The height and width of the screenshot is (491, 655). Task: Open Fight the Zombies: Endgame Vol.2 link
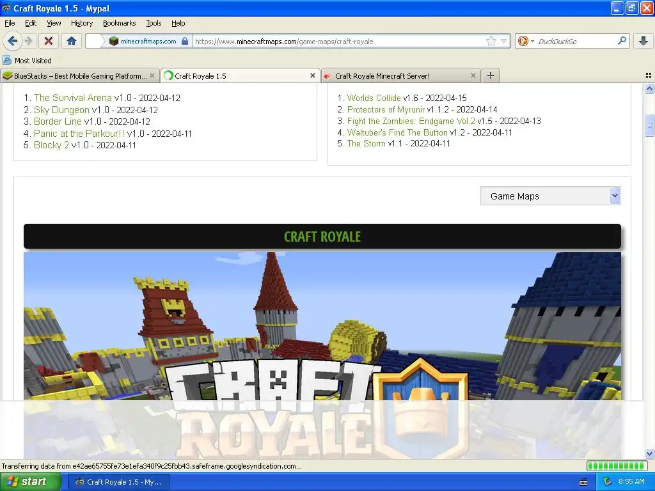click(x=411, y=121)
